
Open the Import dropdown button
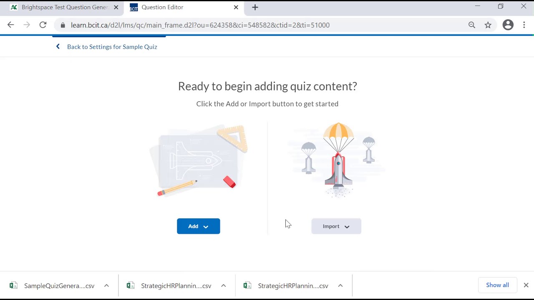point(336,226)
